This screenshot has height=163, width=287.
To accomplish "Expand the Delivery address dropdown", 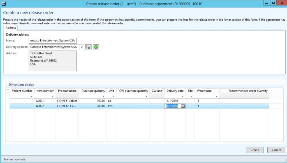I will point(82,47).
